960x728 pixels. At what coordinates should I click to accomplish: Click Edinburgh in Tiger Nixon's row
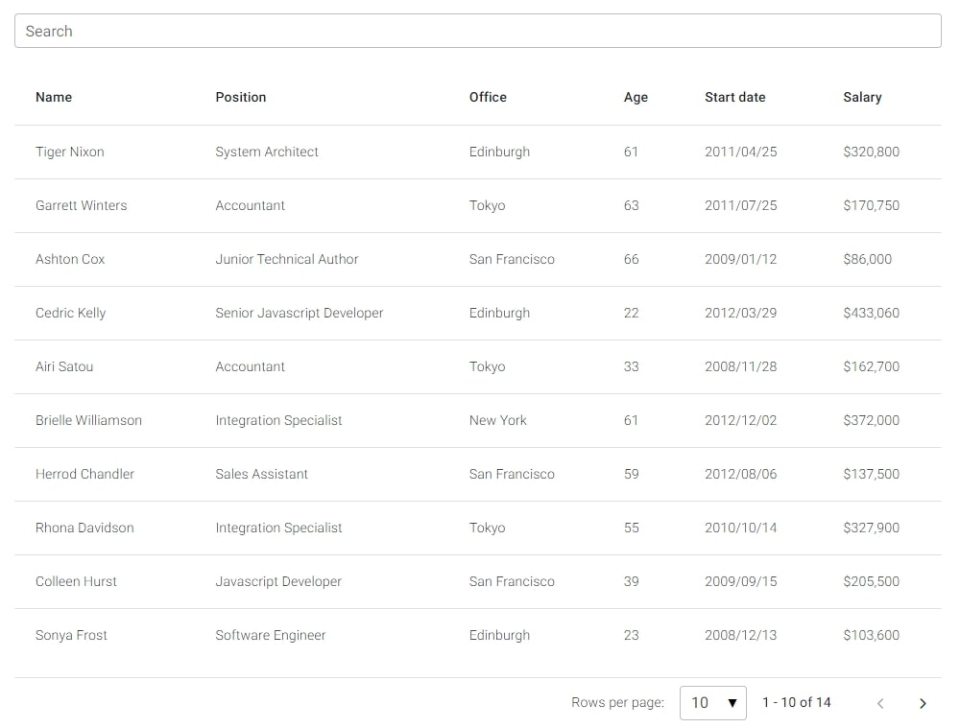click(499, 152)
